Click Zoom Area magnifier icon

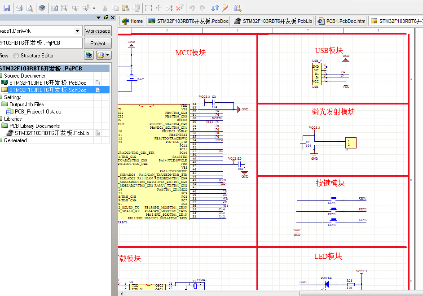65,8
